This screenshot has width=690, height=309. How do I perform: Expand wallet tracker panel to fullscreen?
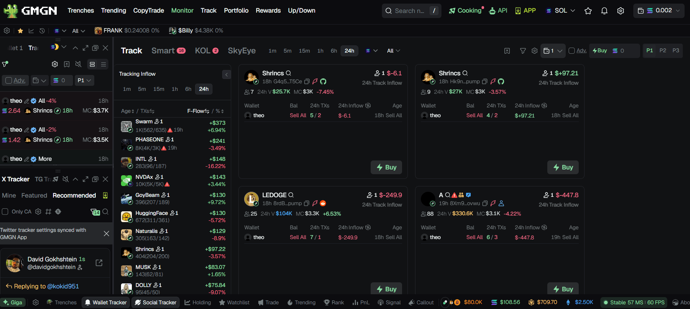coord(86,48)
